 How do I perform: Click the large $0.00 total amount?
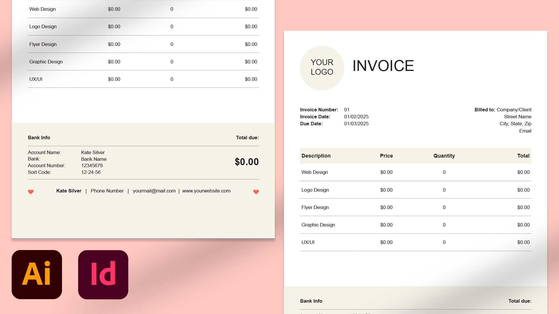[x=247, y=162]
